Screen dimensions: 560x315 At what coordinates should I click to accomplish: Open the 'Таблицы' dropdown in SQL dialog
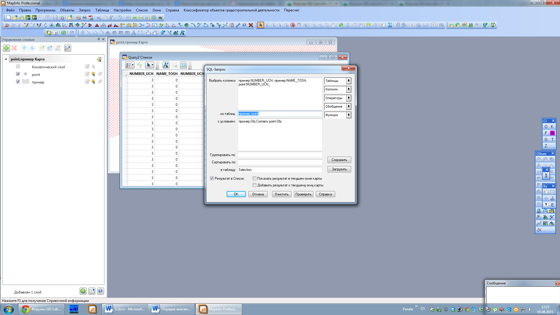point(349,81)
